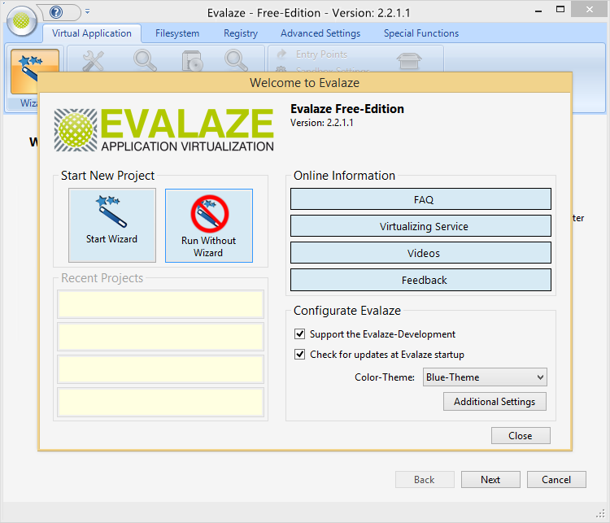Open the Special Functions tab
610x523 pixels.
click(x=421, y=33)
